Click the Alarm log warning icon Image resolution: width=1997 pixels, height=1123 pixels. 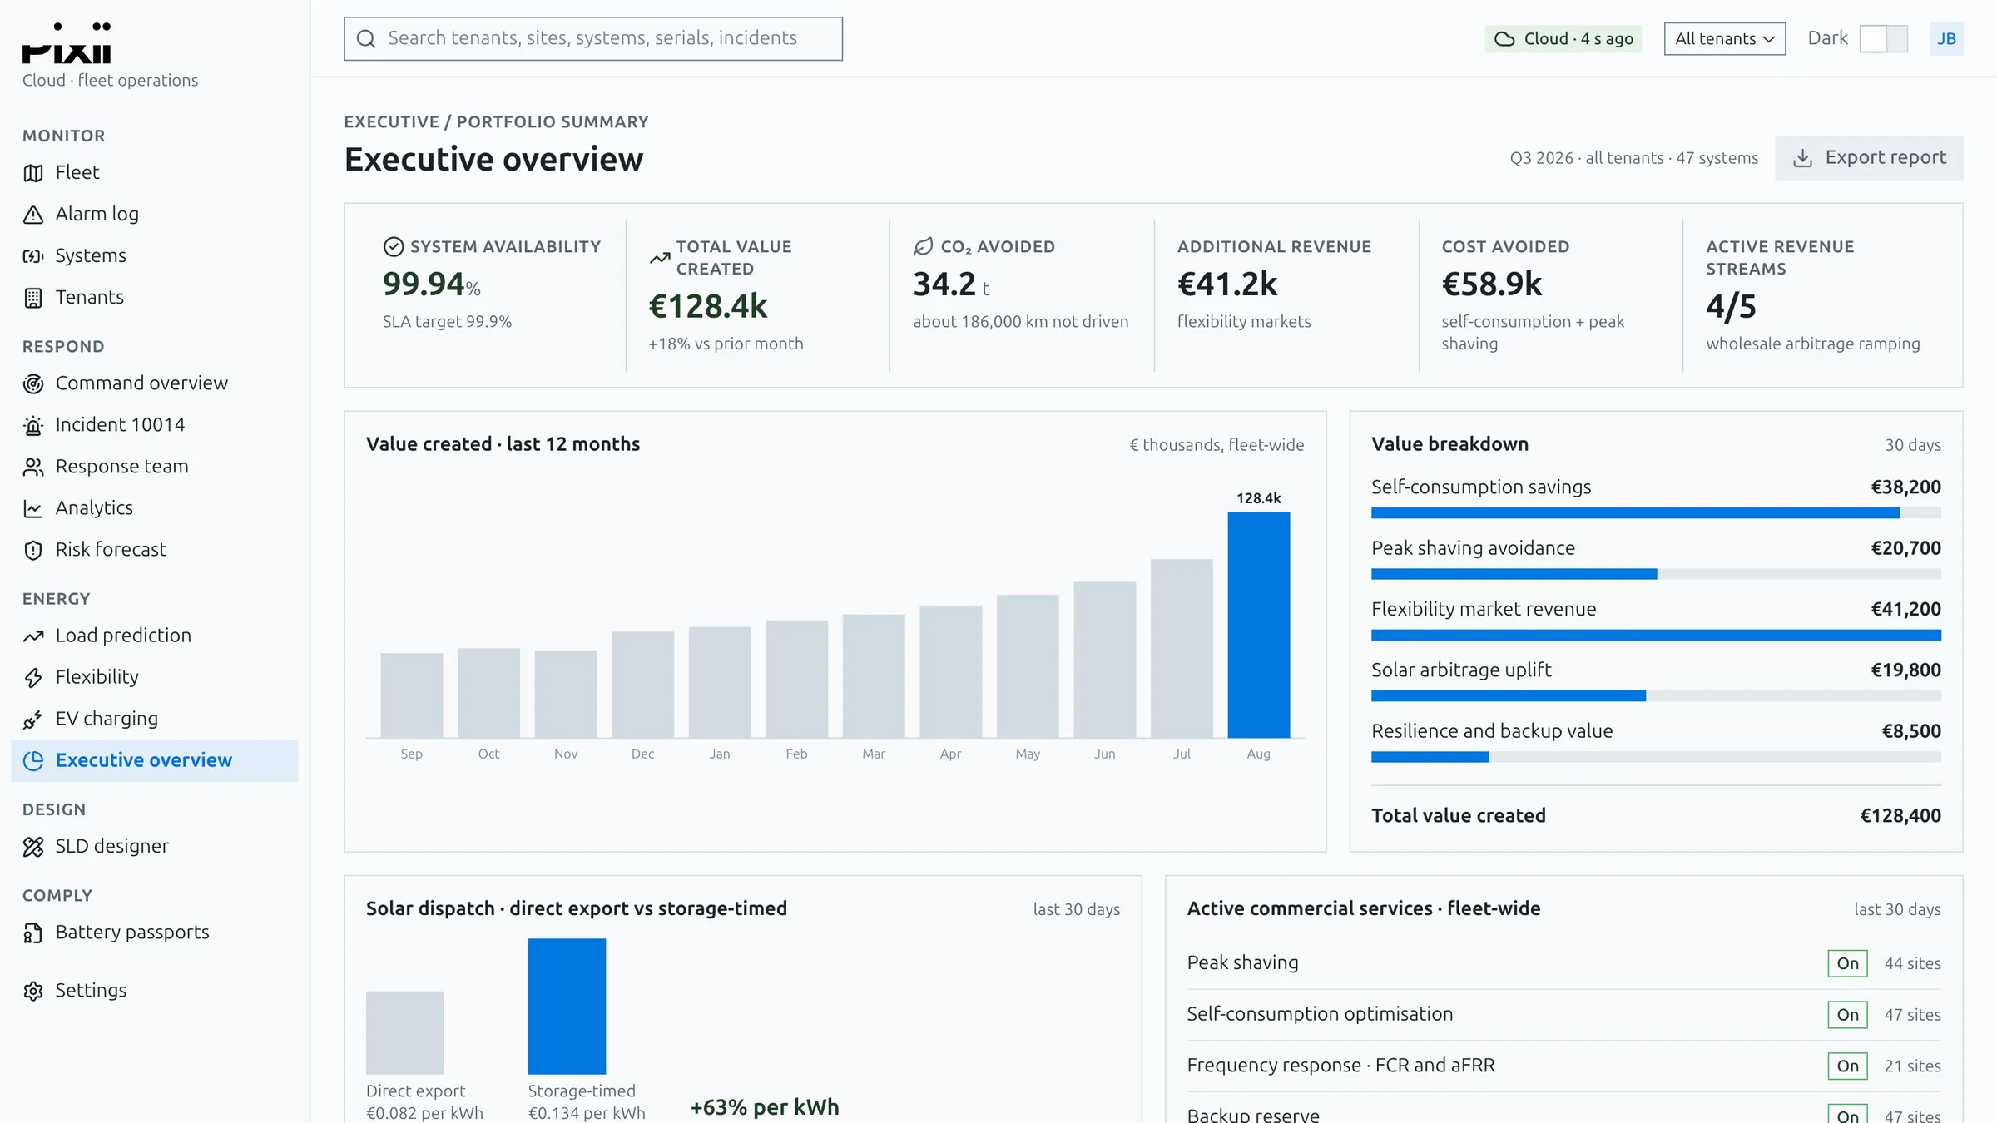pyautogui.click(x=33, y=215)
